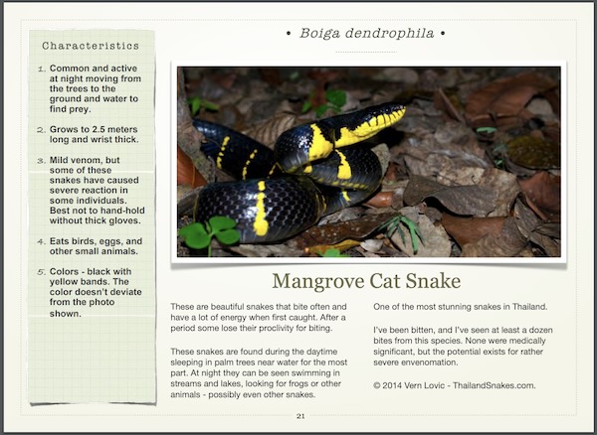597x435 pixels.
Task: Select the 'Mild venom' characteristic item
Action: (x=92, y=191)
